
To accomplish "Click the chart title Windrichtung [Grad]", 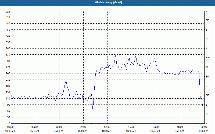I will (x=108, y=2).
